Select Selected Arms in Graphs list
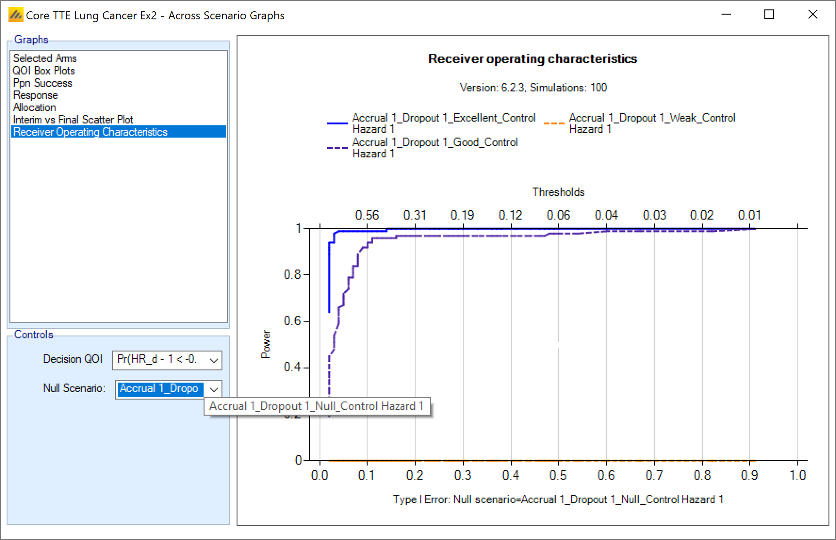This screenshot has height=540, width=836. tap(45, 58)
